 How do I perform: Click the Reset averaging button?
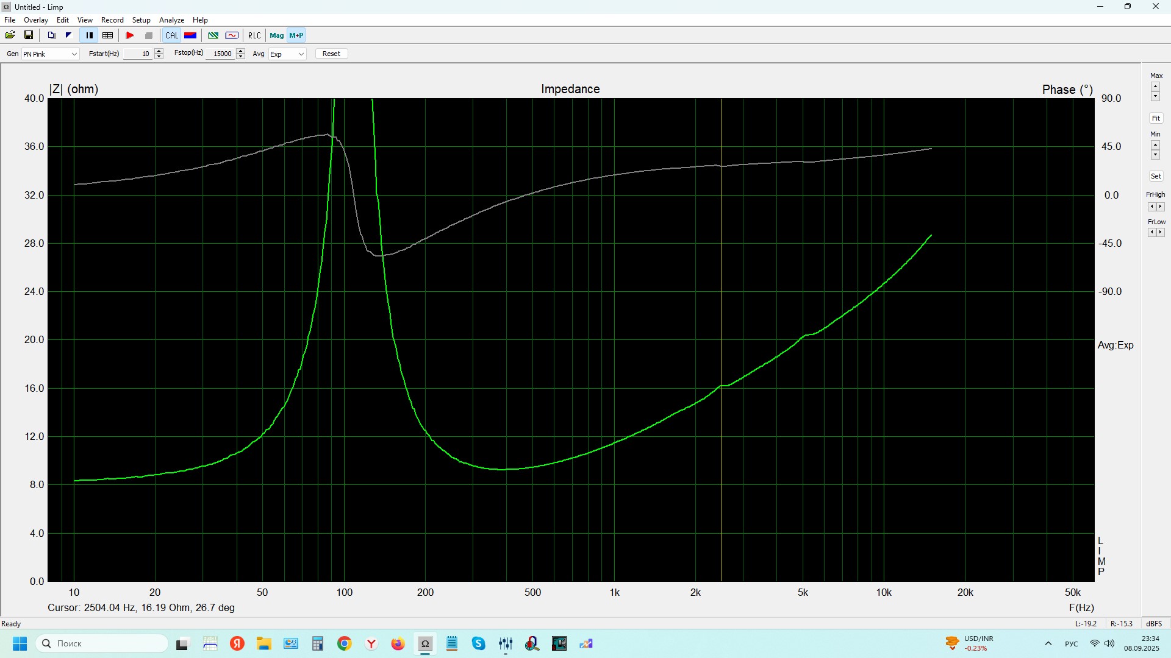click(332, 54)
